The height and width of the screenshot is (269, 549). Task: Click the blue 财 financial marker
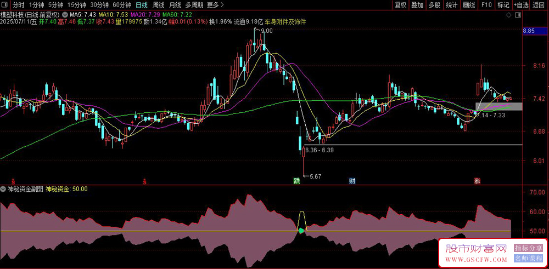pos(352,181)
